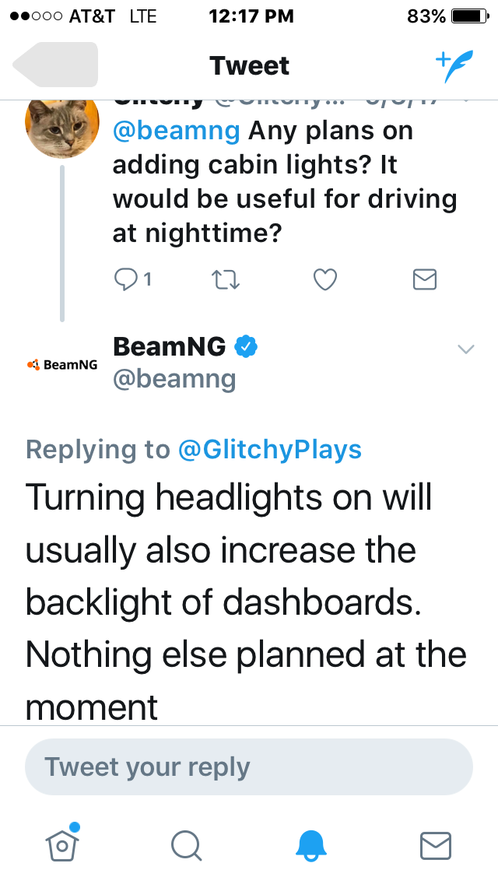Open the @beamng mention link
Image resolution: width=498 pixels, height=884 pixels.
[177, 132]
